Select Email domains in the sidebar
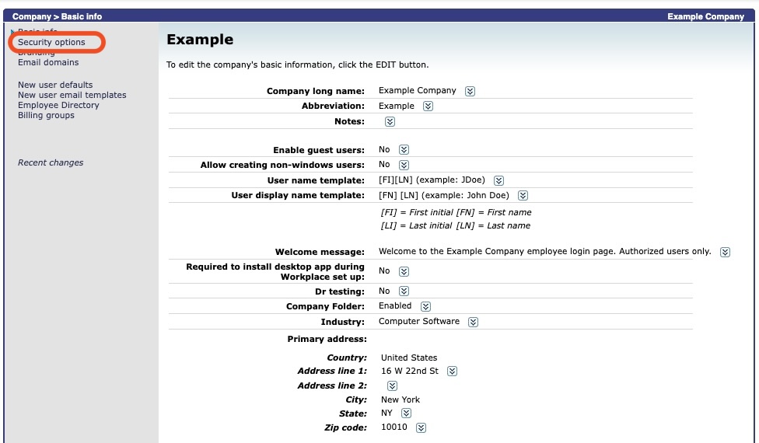Viewport: 759px width, 443px height. point(48,62)
